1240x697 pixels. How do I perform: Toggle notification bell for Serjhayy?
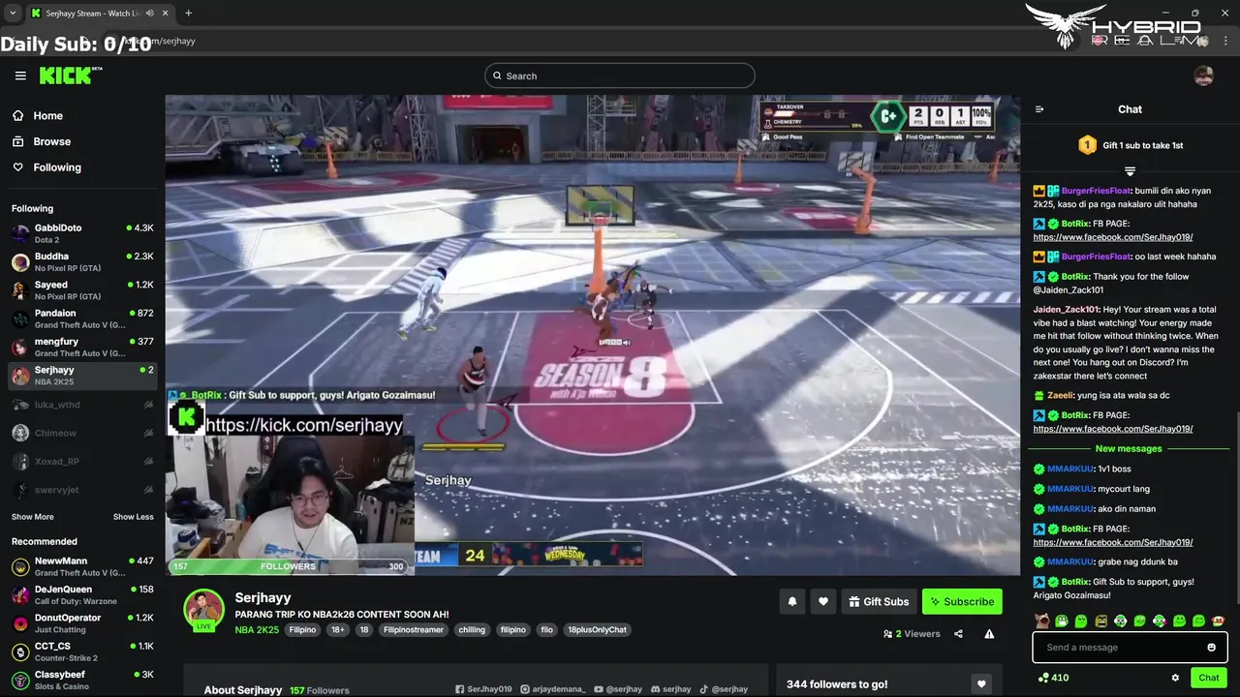click(791, 601)
